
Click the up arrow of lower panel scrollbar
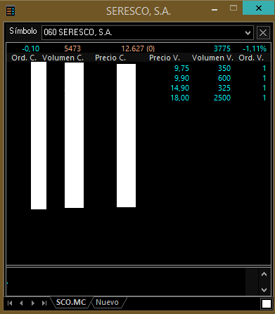coord(264,274)
